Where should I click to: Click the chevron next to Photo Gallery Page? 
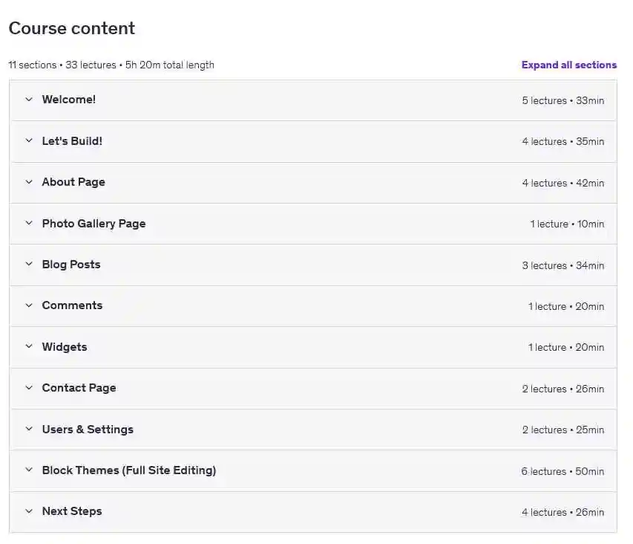coord(29,223)
